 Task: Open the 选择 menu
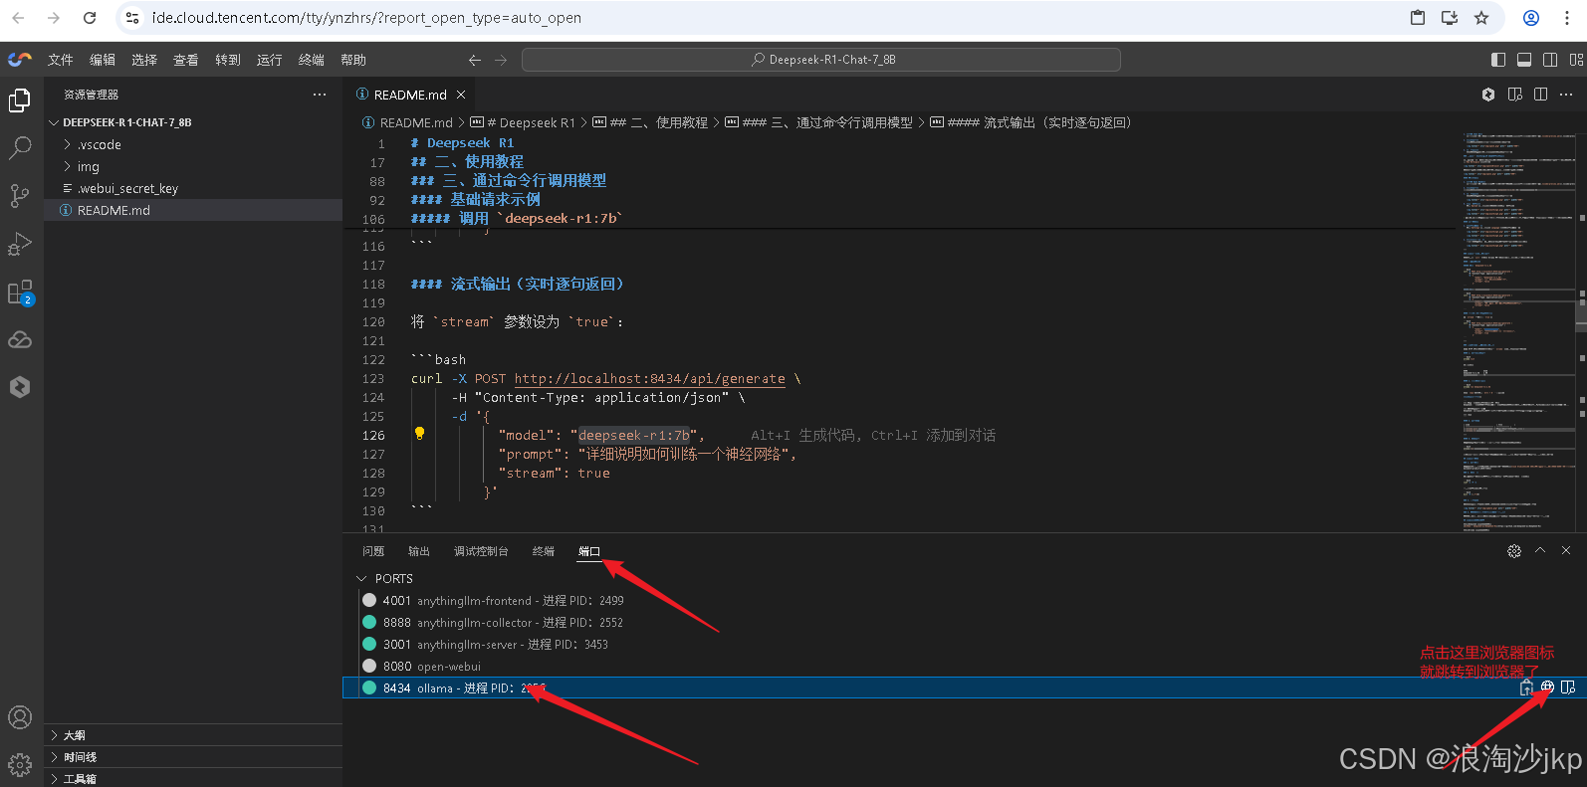144,60
